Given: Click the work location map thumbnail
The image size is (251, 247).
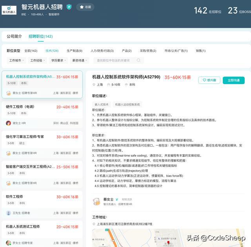Looking at the screenshot, I should pos(168,238).
